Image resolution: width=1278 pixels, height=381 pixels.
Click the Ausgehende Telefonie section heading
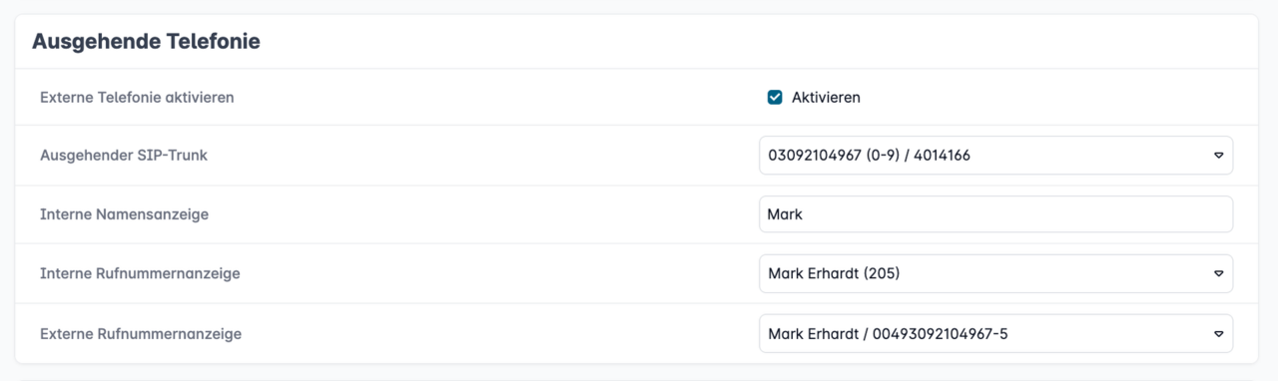pos(146,42)
